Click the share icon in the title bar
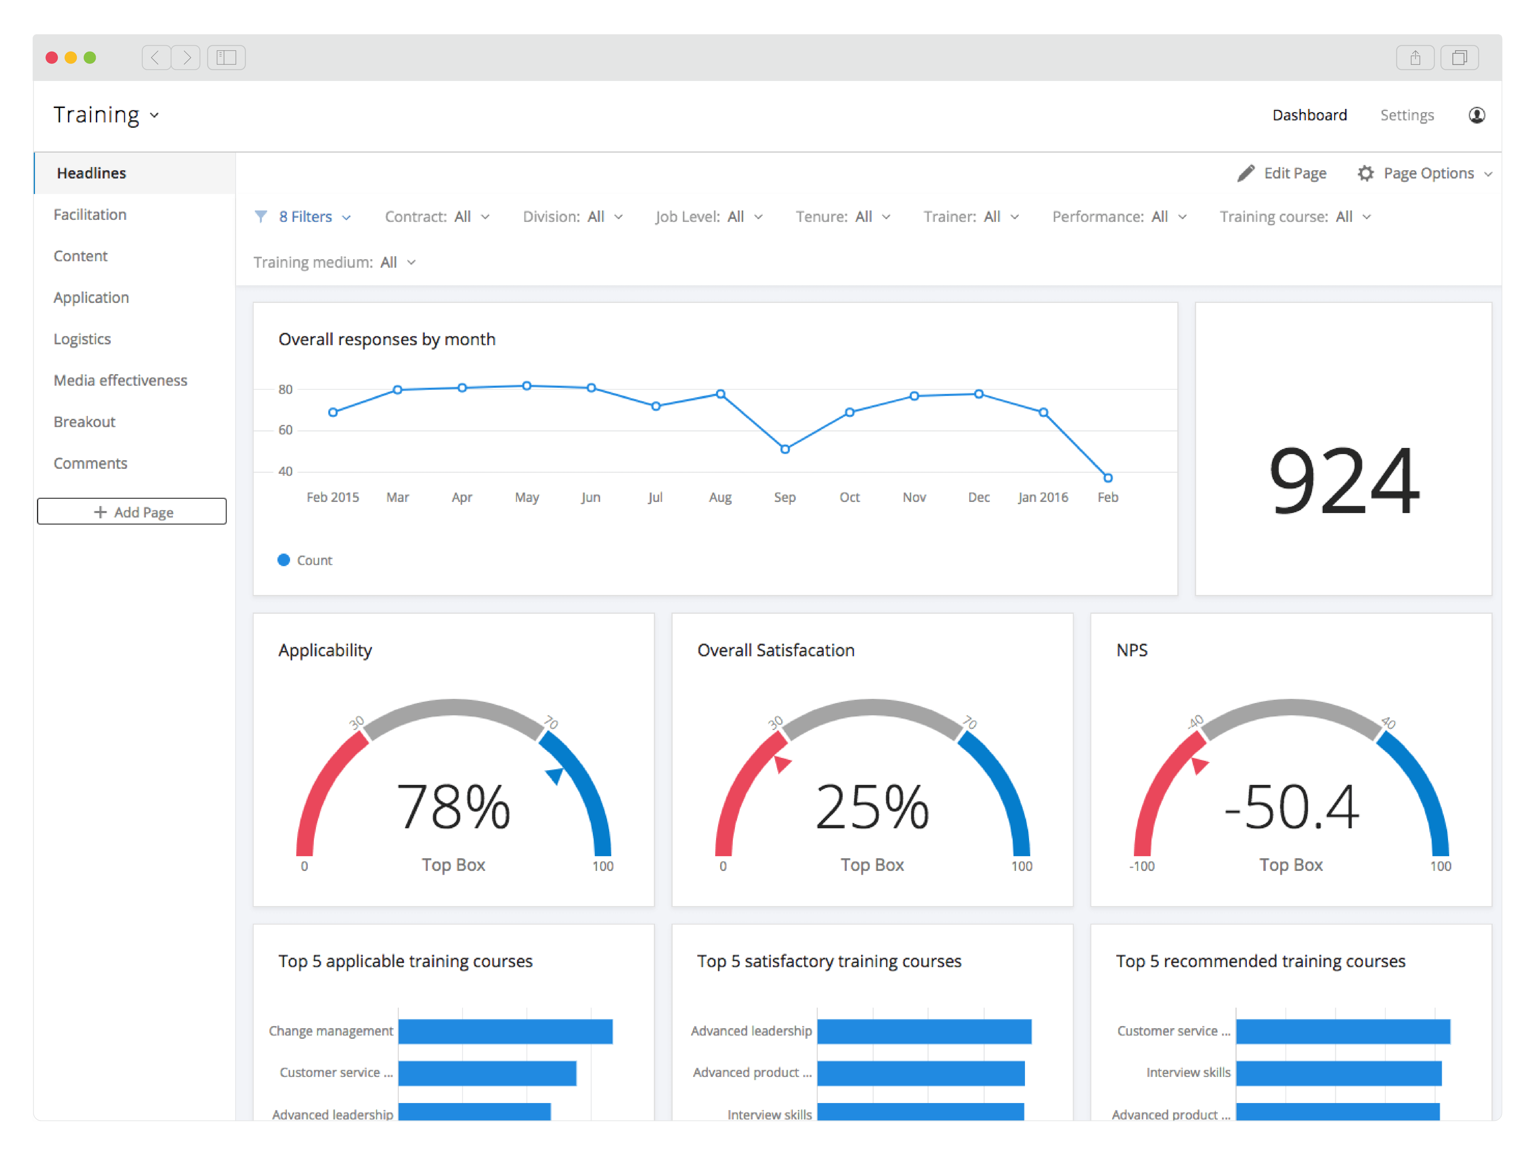This screenshot has width=1532, height=1150. [x=1416, y=58]
